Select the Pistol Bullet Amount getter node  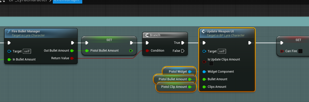[175, 79]
